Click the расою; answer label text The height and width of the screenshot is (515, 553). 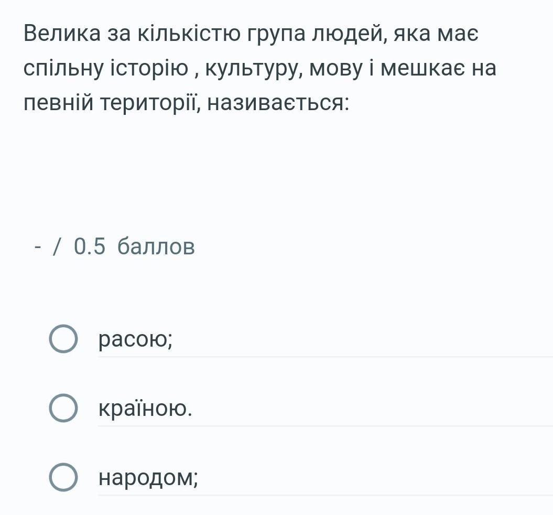point(136,339)
